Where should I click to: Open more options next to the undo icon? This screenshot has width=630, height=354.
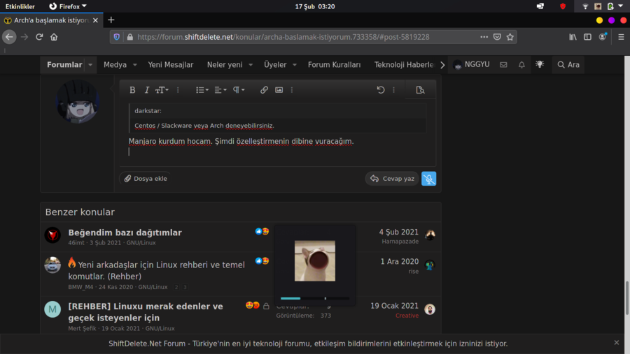393,90
